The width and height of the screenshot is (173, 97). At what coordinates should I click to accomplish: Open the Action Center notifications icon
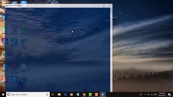coord(169,95)
